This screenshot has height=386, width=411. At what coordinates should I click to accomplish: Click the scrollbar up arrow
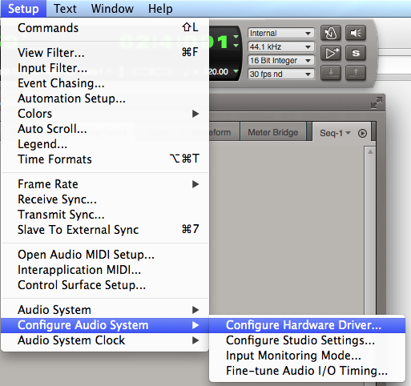tap(370, 152)
